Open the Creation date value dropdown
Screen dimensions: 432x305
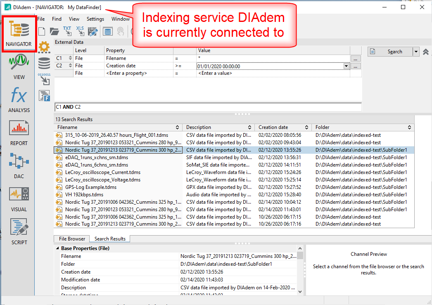pos(346,66)
